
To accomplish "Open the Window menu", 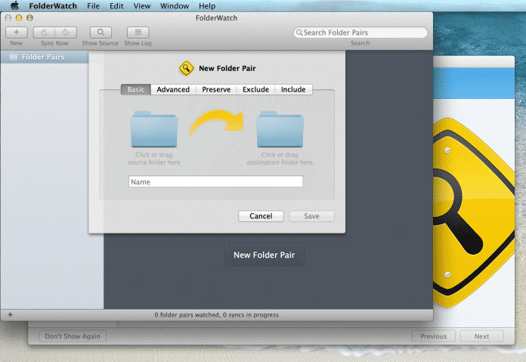I will pos(175,6).
